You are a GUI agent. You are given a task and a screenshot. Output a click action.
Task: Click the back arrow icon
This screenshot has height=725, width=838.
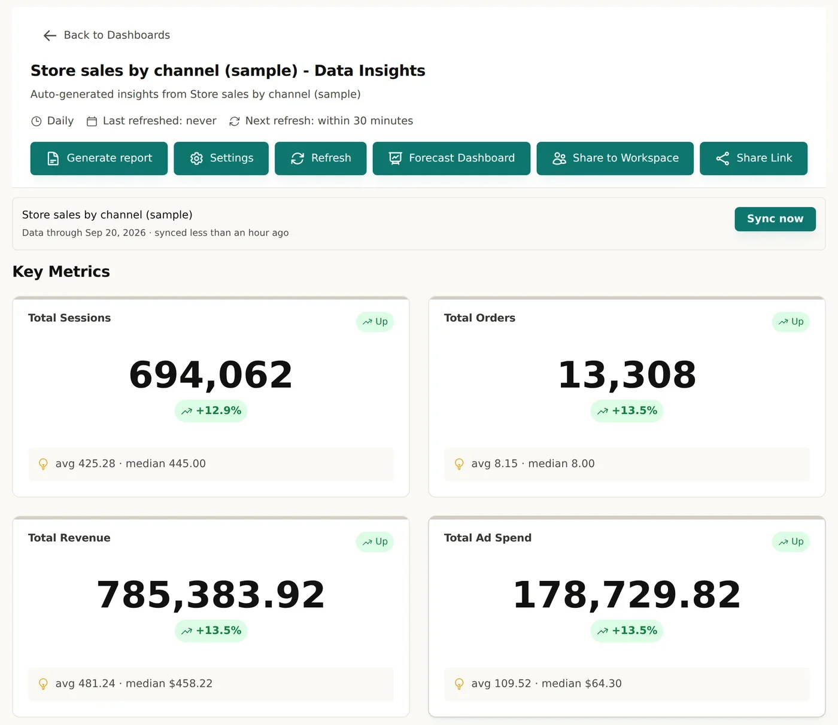[50, 36]
